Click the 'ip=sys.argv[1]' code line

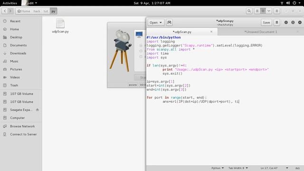coord(161,81)
